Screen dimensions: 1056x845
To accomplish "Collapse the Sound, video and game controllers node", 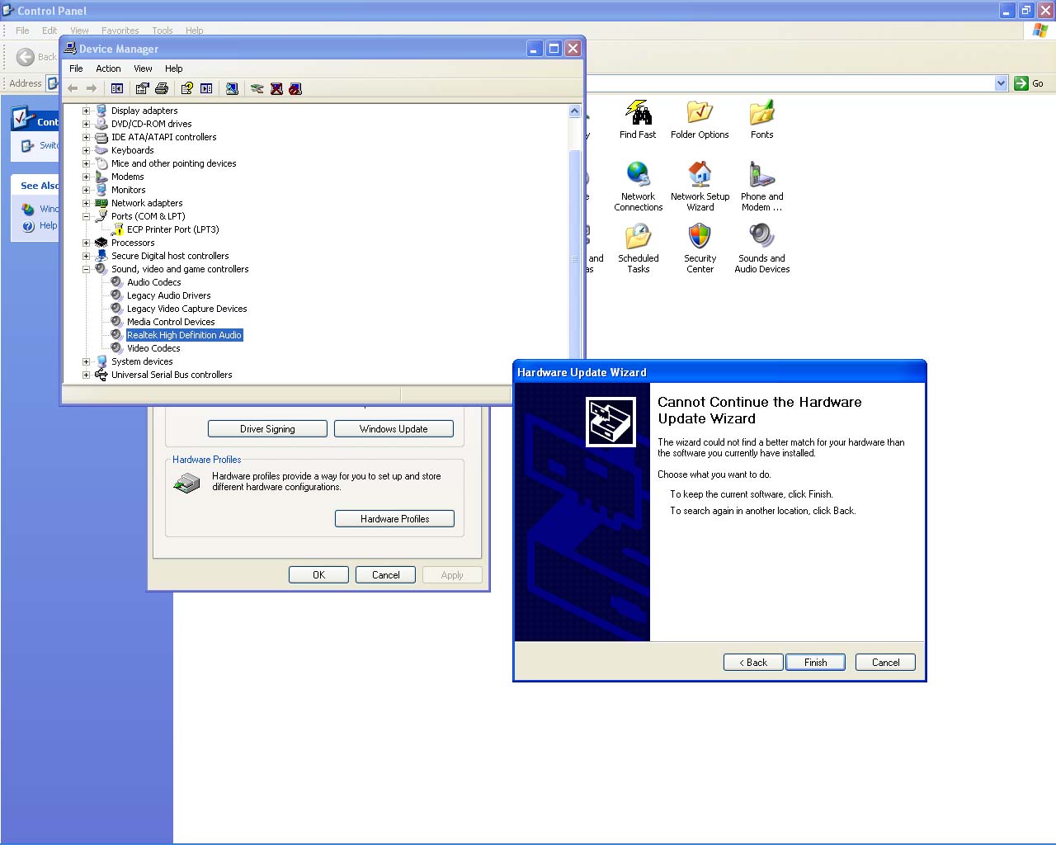I will pyautogui.click(x=86, y=269).
